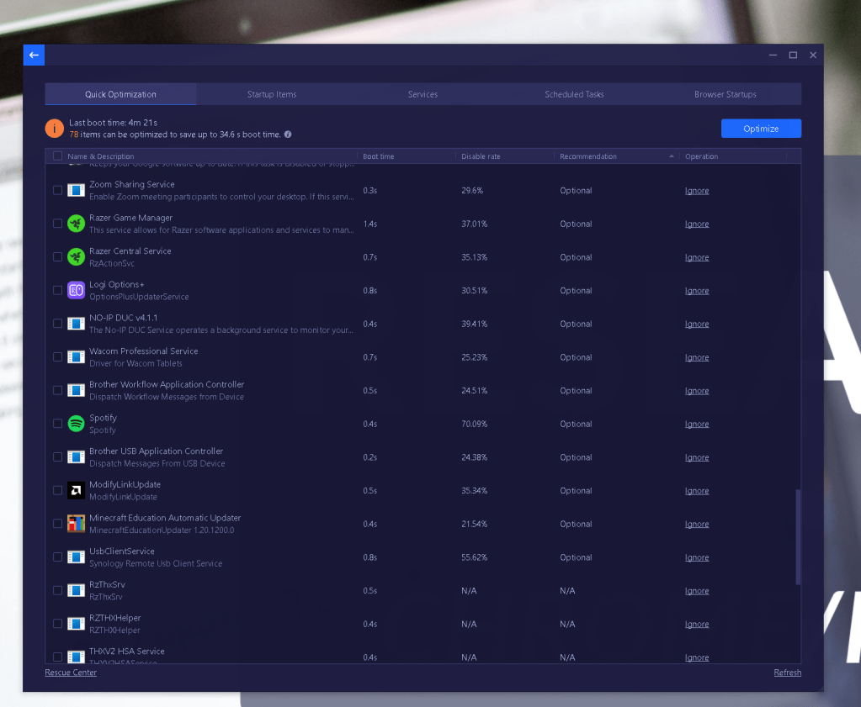Image resolution: width=861 pixels, height=707 pixels.
Task: Ignore the Razer Central Service item
Action: click(697, 257)
